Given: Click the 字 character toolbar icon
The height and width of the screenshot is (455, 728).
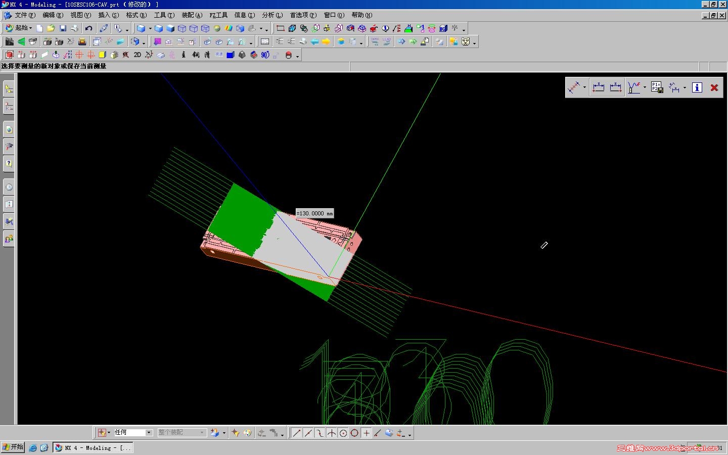Looking at the screenshot, I should 455,28.
